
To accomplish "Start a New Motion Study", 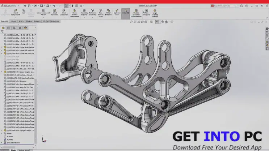I will [x=101, y=13].
